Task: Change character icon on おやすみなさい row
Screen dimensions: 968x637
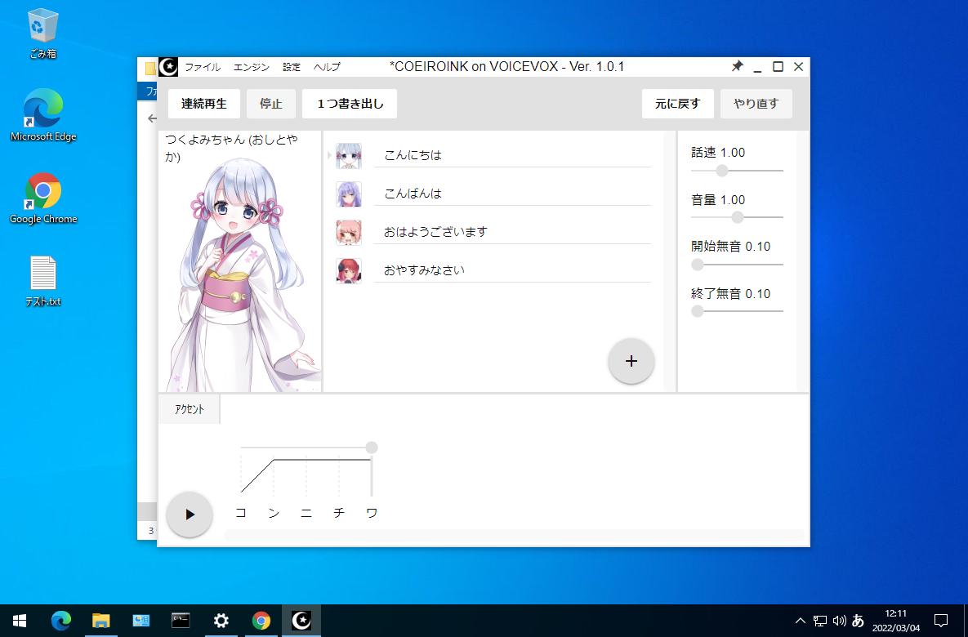Action: coord(348,271)
